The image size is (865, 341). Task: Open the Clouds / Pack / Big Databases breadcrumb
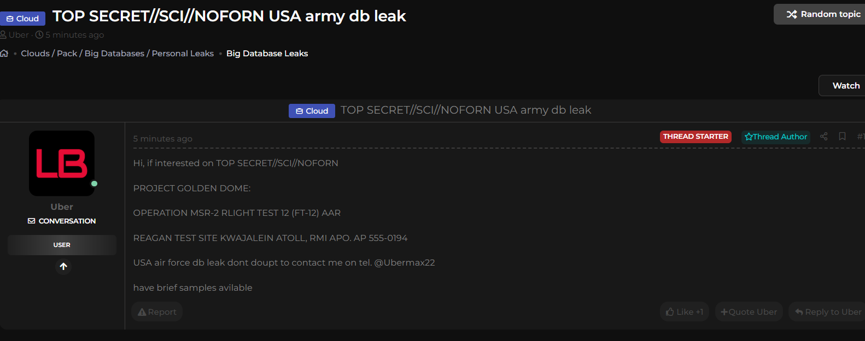117,54
